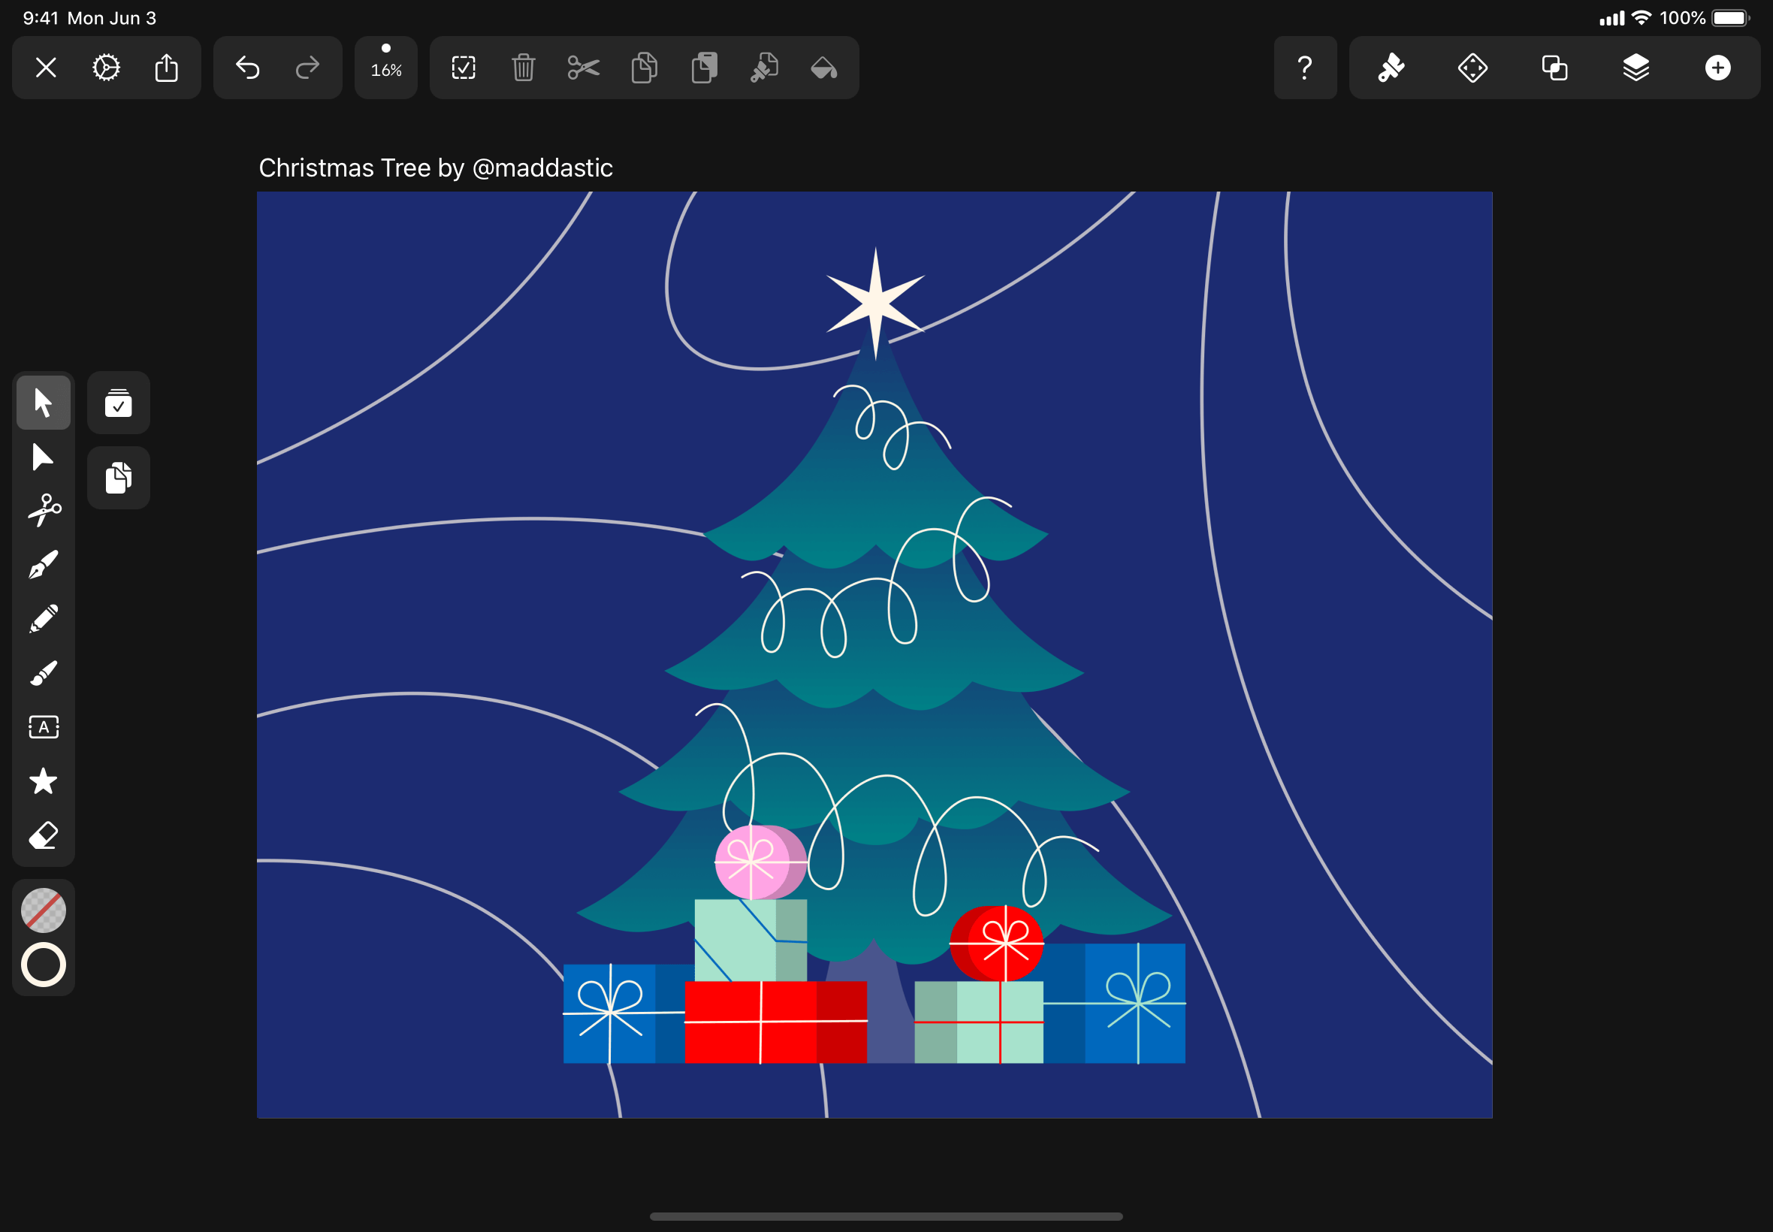Open the 16% zoom level control

(386, 68)
